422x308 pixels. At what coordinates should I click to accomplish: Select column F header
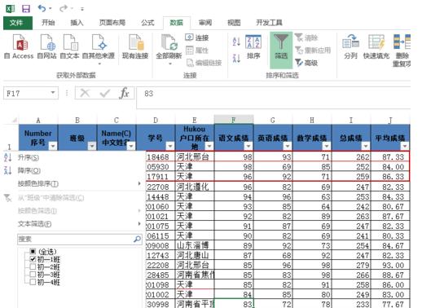tap(234, 120)
